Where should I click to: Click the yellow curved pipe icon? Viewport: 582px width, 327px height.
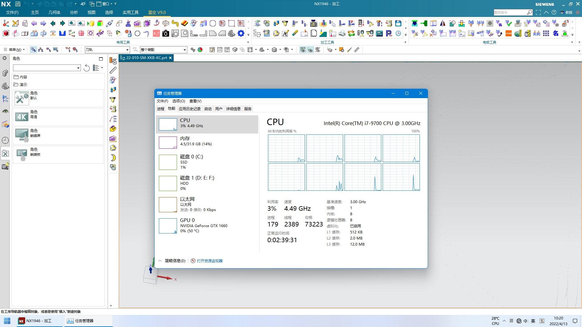pos(175,23)
